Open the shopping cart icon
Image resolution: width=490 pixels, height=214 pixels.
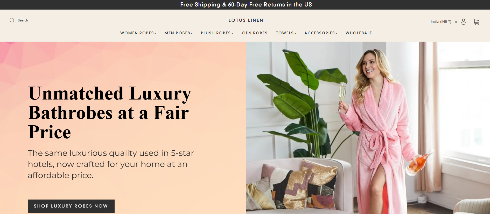(476, 22)
